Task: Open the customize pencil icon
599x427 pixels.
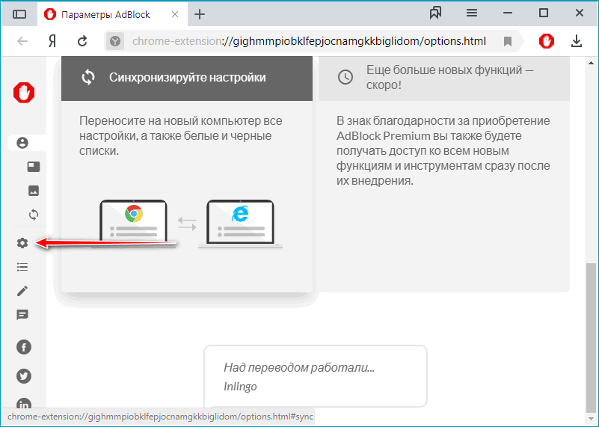Action: [22, 291]
